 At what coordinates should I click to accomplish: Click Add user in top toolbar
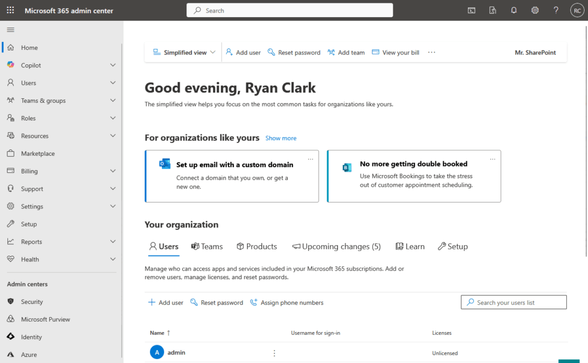click(243, 52)
